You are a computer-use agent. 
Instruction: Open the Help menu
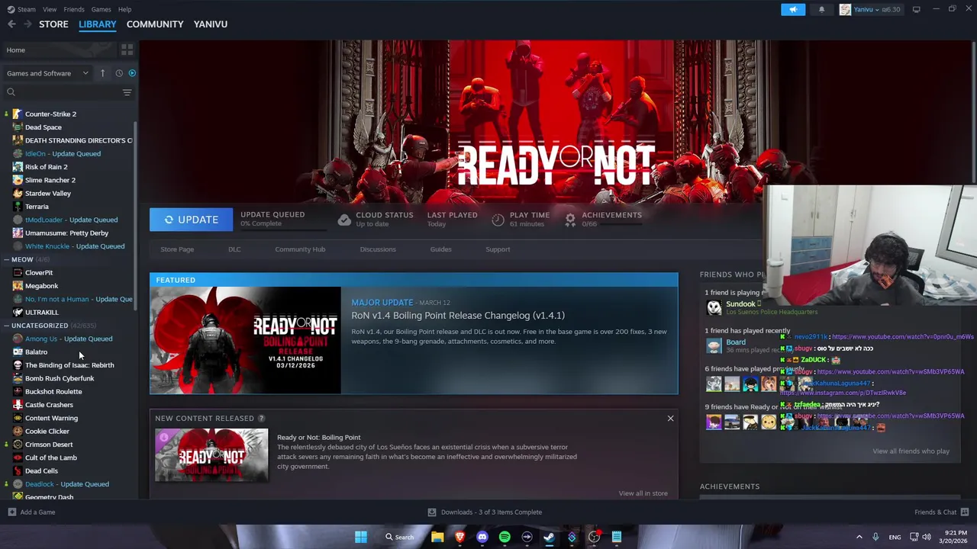pyautogui.click(x=124, y=9)
